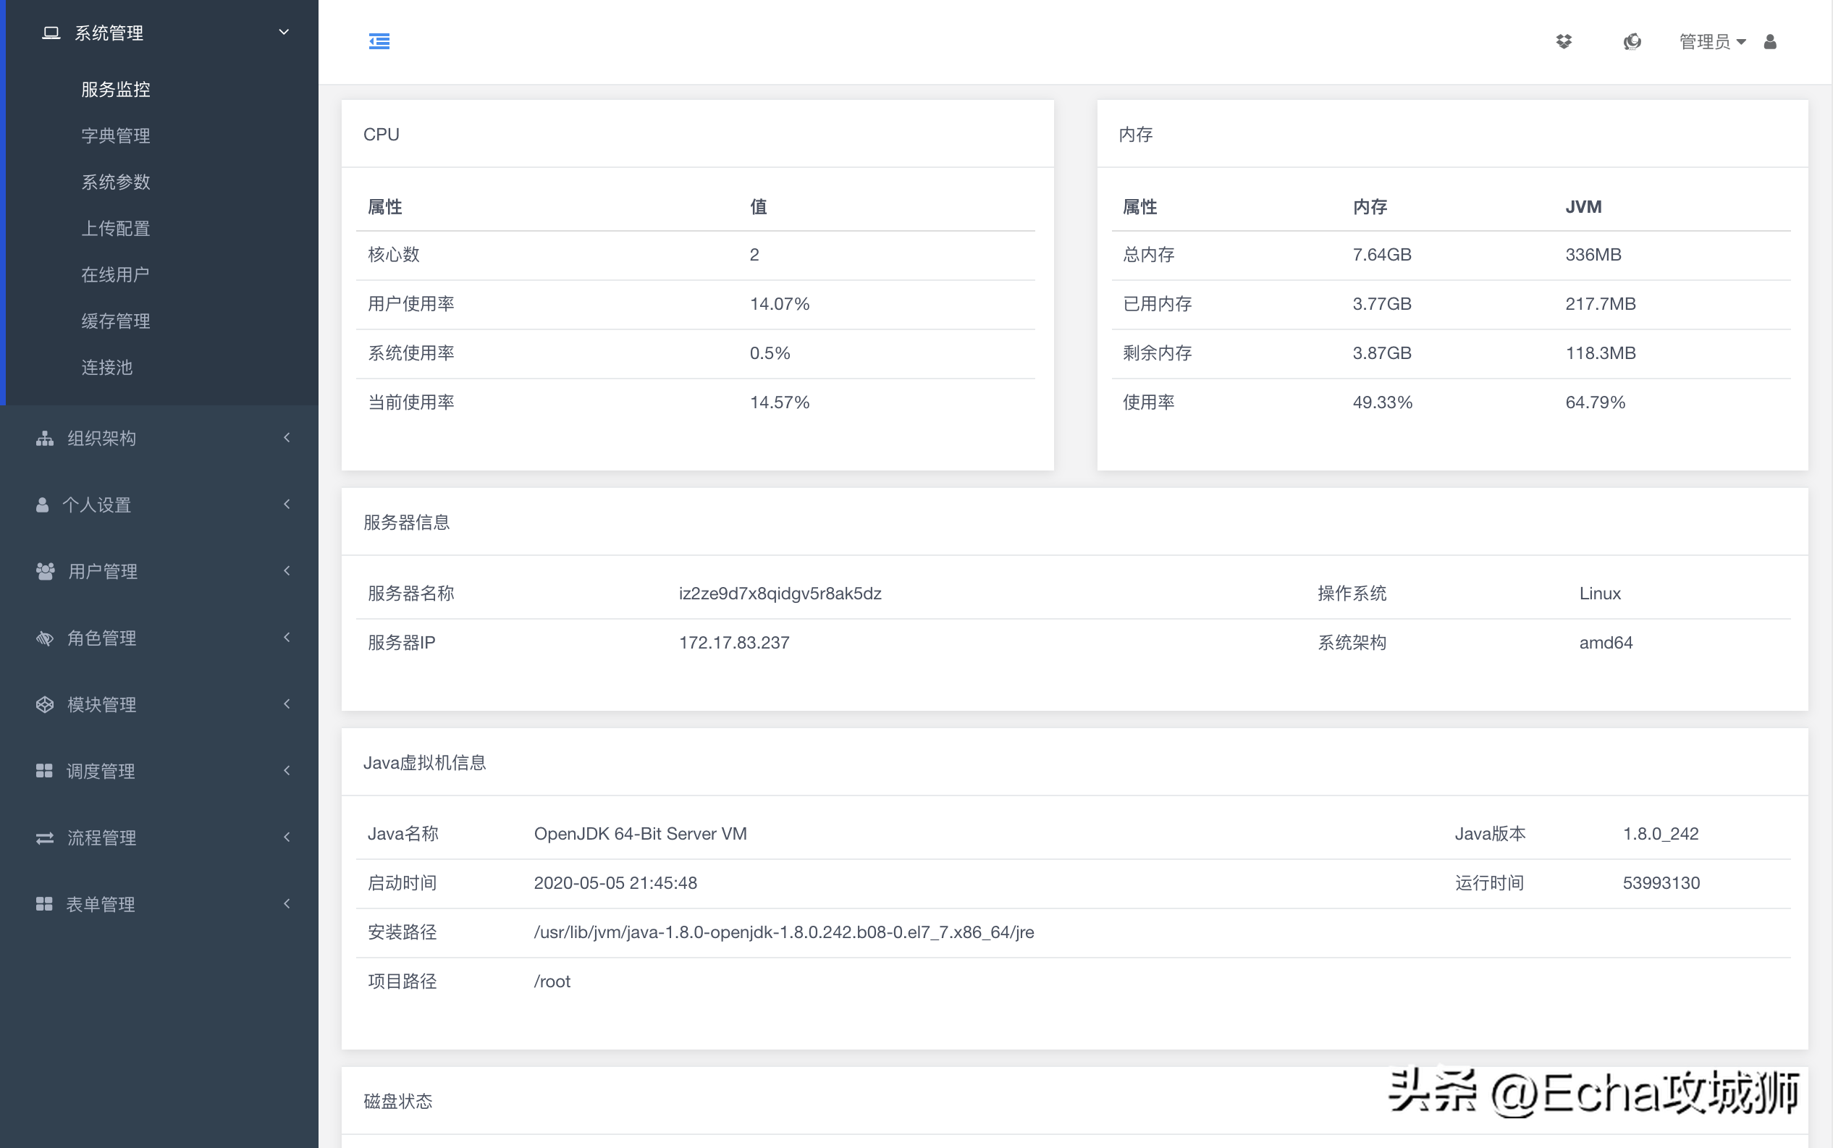Expand 模块管理 chevron
The image size is (1833, 1148).
287,704
